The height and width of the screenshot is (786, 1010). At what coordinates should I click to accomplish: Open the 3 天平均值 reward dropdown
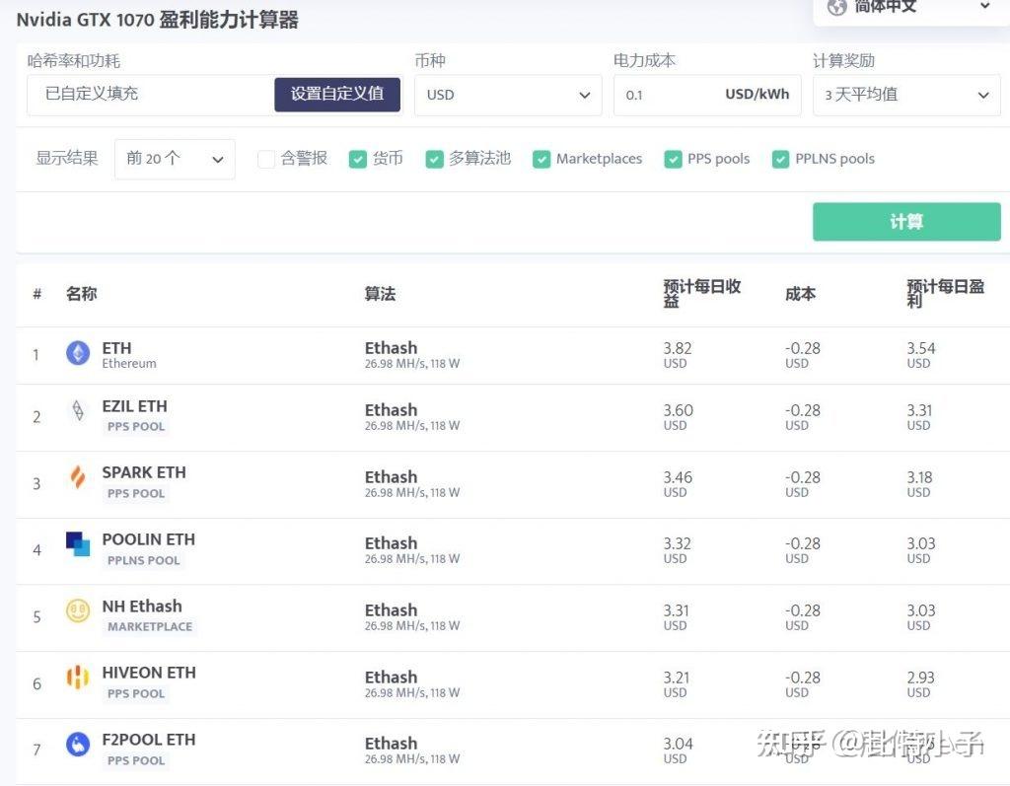pos(905,95)
